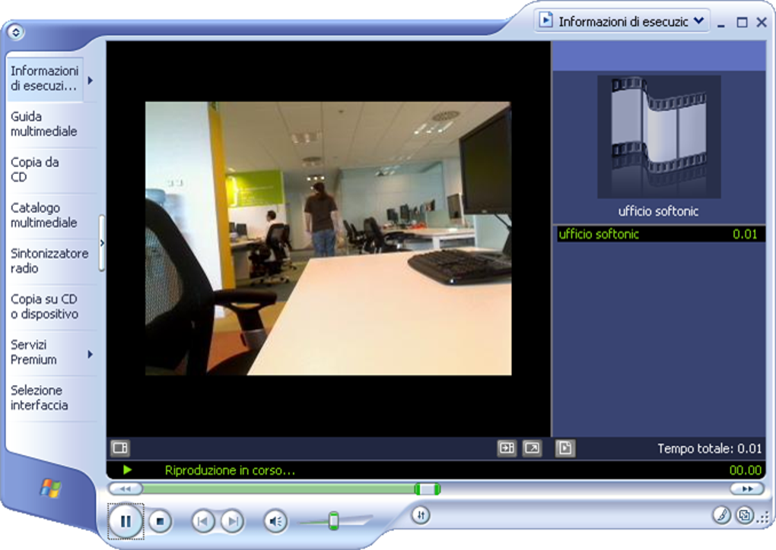Viewport: 776px width, 550px height.
Task: Toggle full screen video mode icon
Action: pyautogui.click(x=533, y=448)
